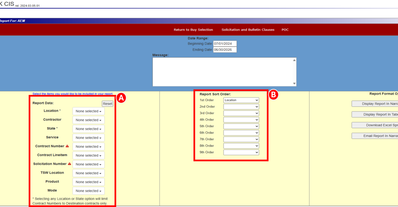Viewport: 398px width, 207px height.
Task: Open the 1st Order sort dropdown
Action: [x=241, y=100]
